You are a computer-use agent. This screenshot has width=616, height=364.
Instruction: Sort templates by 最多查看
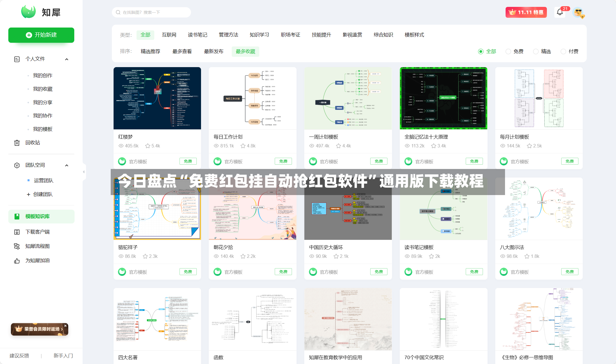[182, 52]
